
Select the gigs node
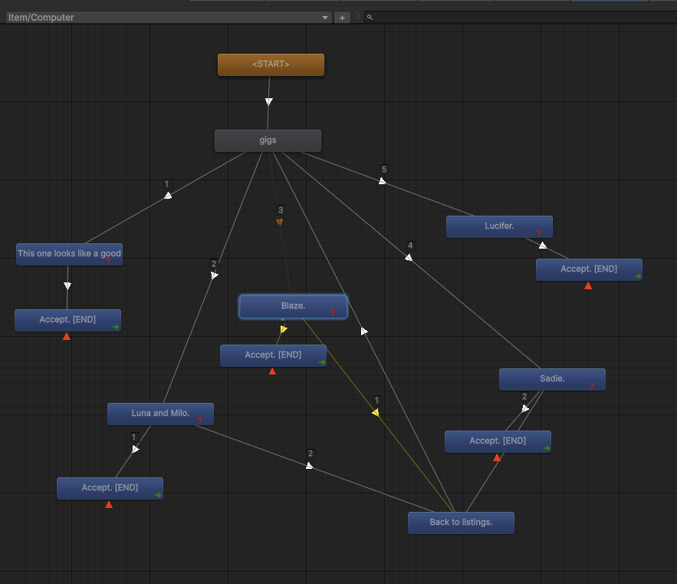coord(268,140)
